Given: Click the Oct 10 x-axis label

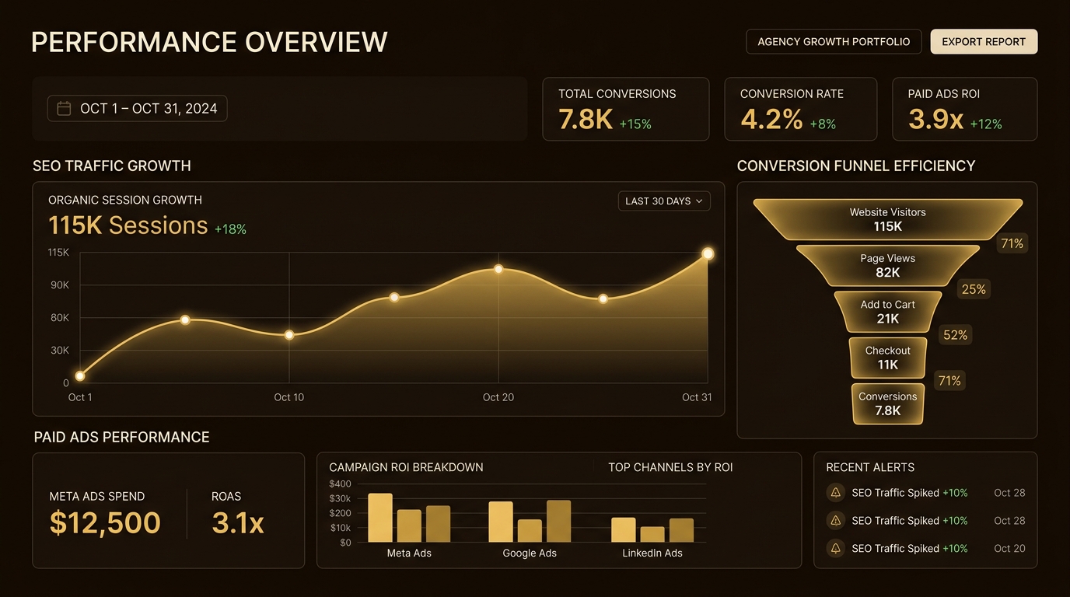Looking at the screenshot, I should pyautogui.click(x=289, y=397).
